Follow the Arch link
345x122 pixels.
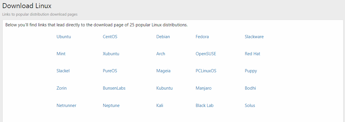click(x=161, y=54)
